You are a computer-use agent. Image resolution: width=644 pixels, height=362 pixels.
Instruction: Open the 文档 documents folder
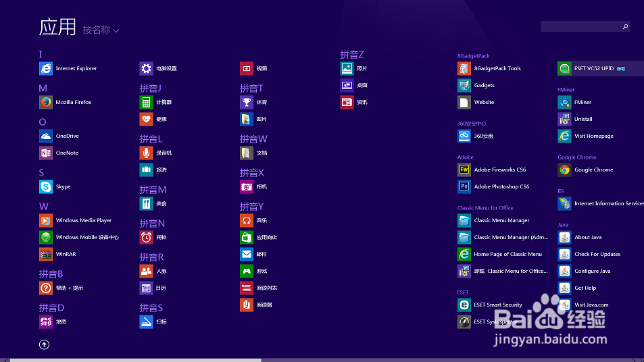(x=254, y=153)
